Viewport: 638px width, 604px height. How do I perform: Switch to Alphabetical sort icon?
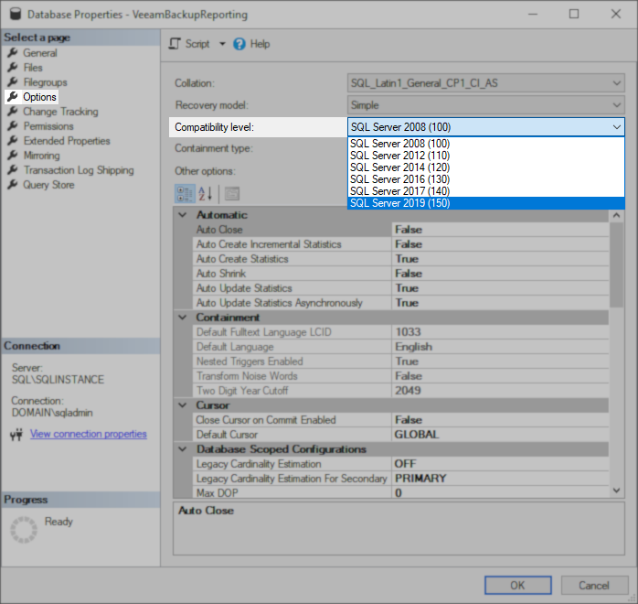[x=206, y=193]
